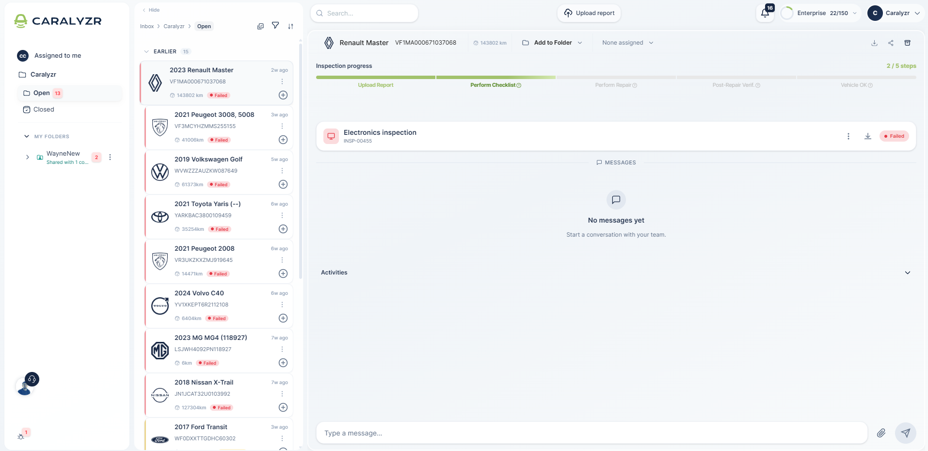Click plus icon on 2023 Renault Master card
The width and height of the screenshot is (928, 451).
pyautogui.click(x=283, y=95)
